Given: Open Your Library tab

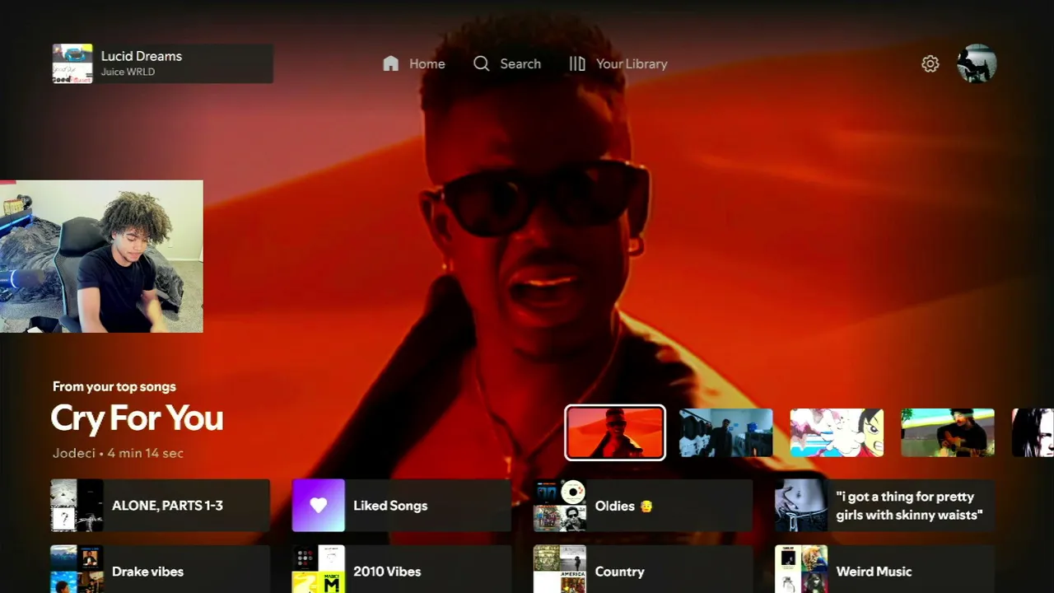Looking at the screenshot, I should click(618, 63).
